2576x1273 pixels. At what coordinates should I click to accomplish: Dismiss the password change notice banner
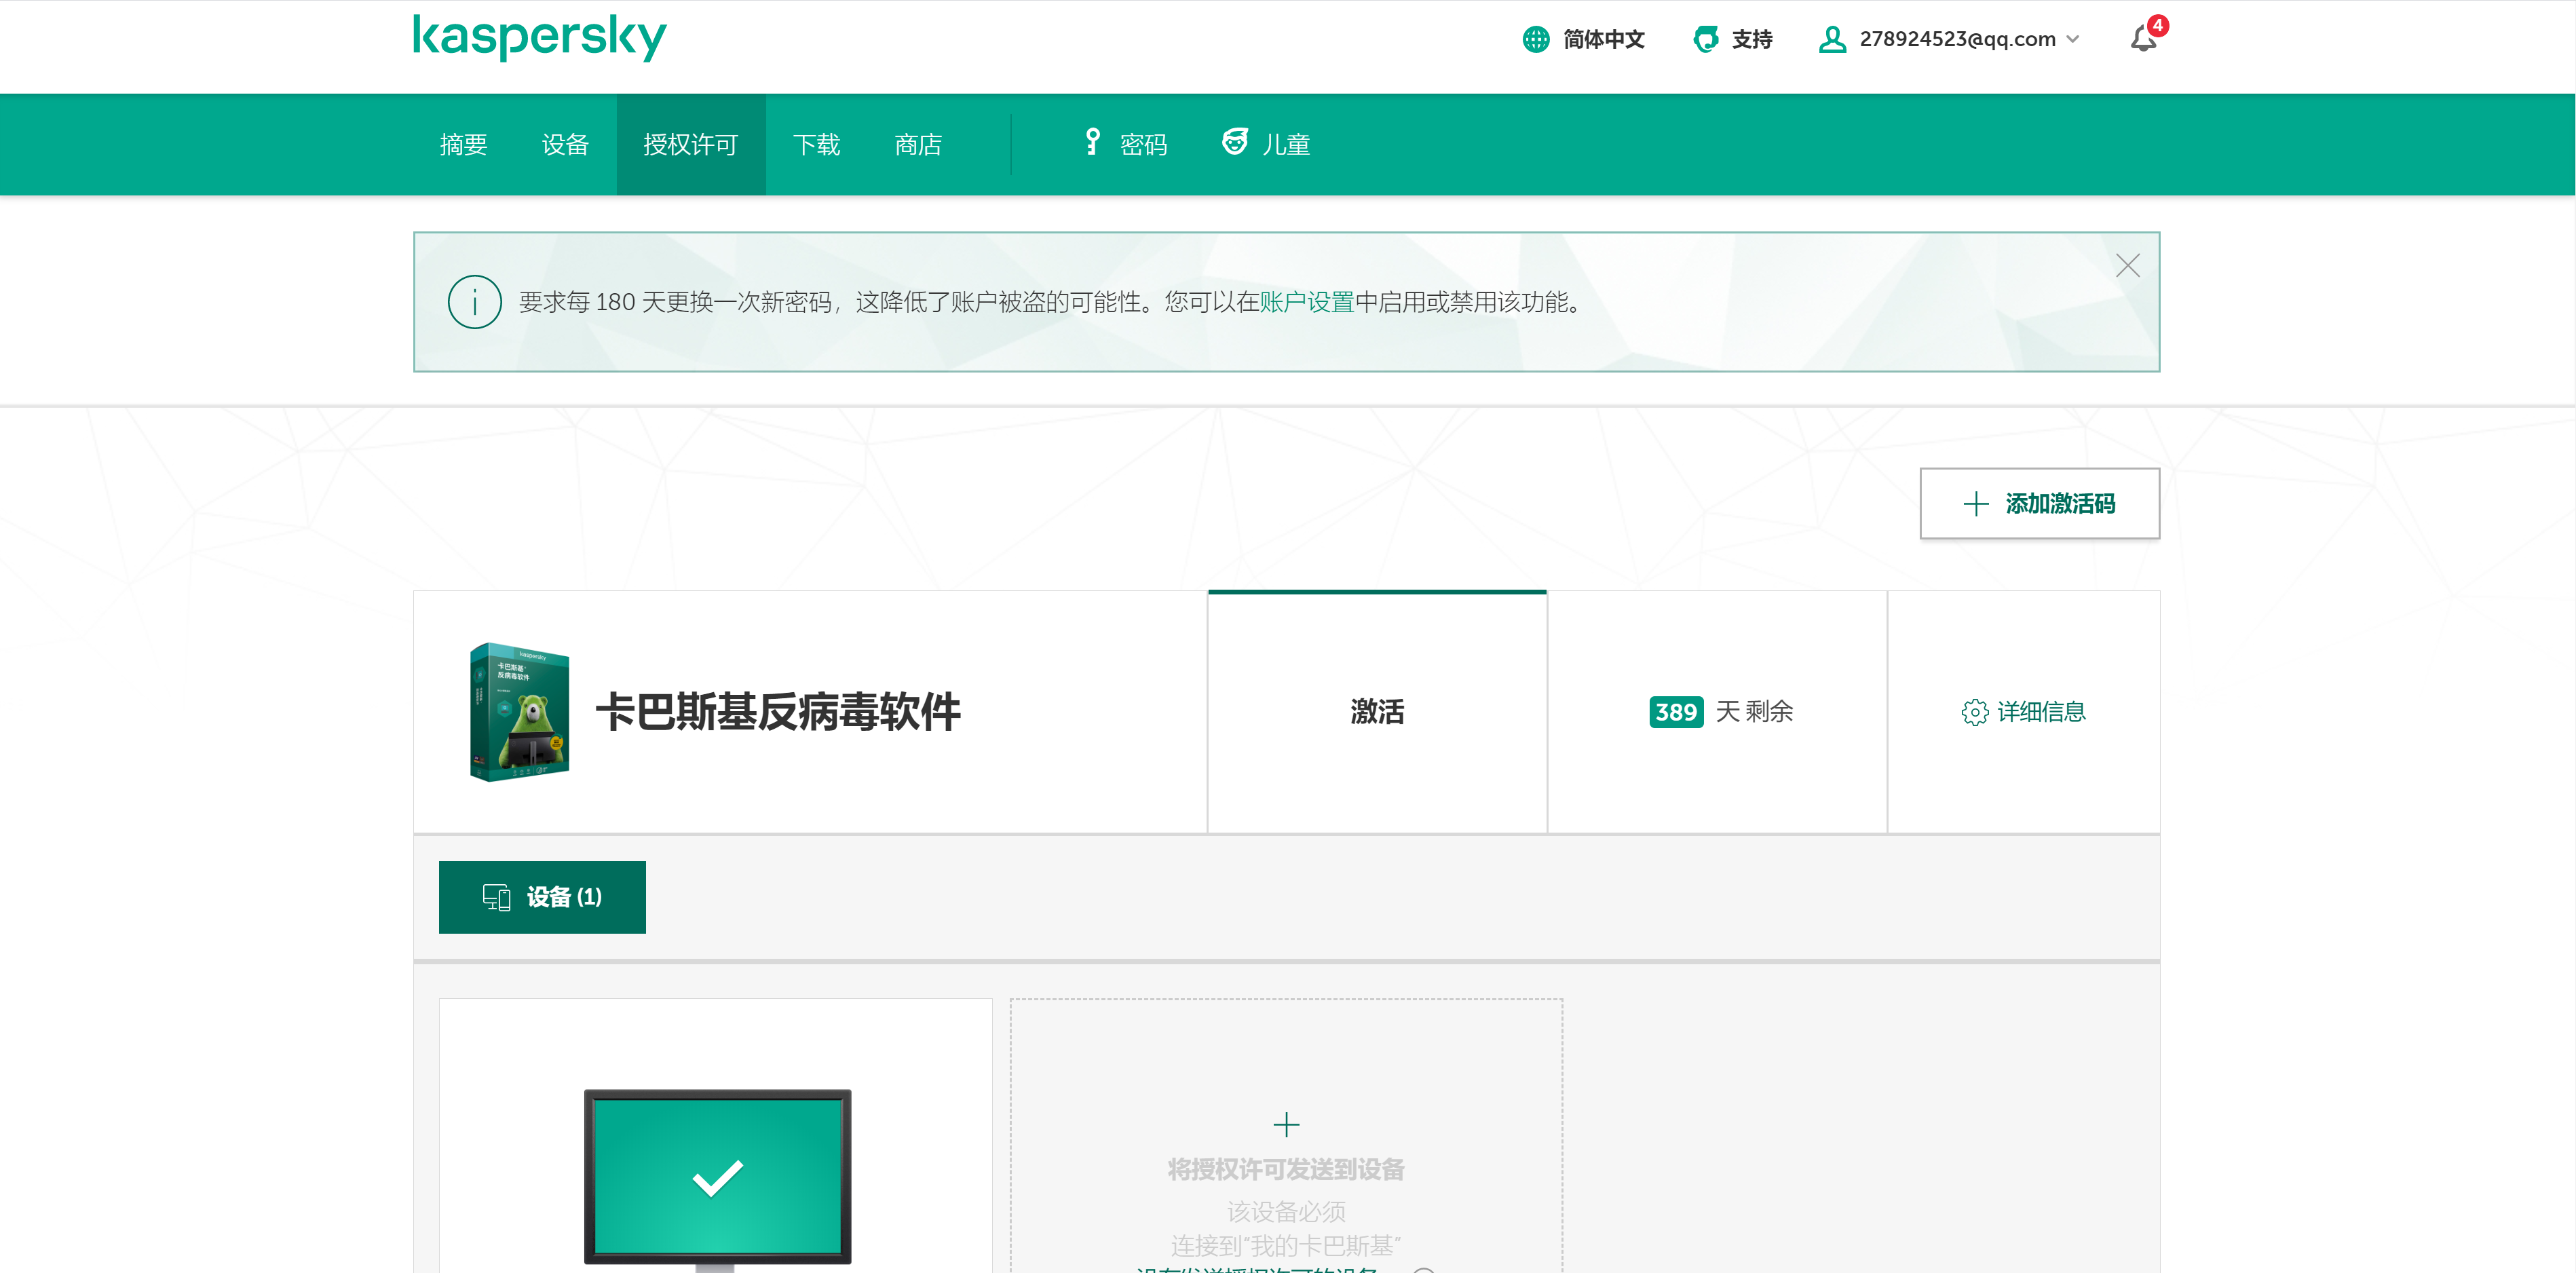point(2127,265)
